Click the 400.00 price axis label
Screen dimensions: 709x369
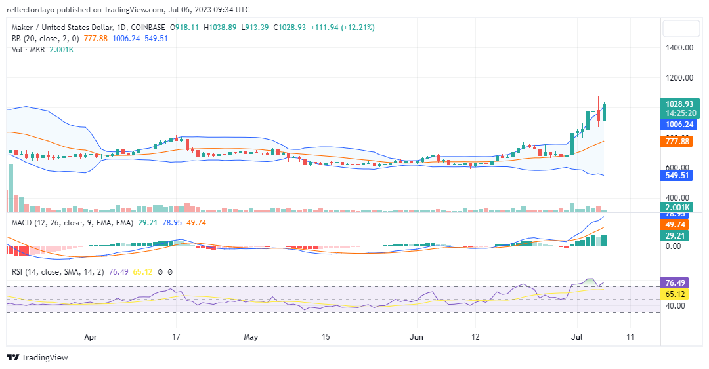(677, 198)
